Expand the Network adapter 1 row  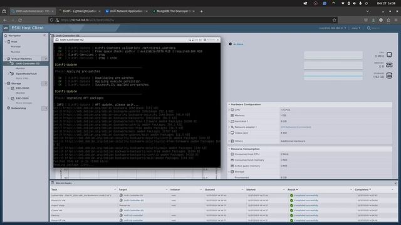[x=229, y=127]
